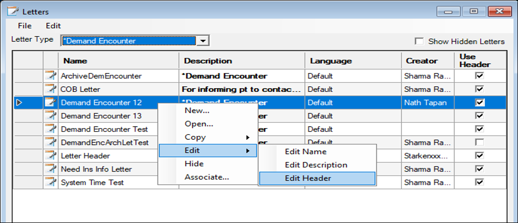Click the icon for Demand Encounter Test

50,129
